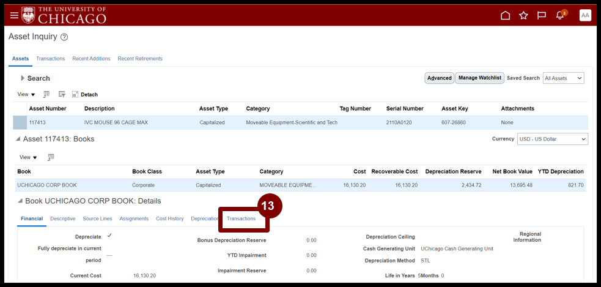The width and height of the screenshot is (601, 287).
Task: Expand the Search section
Action: point(23,78)
